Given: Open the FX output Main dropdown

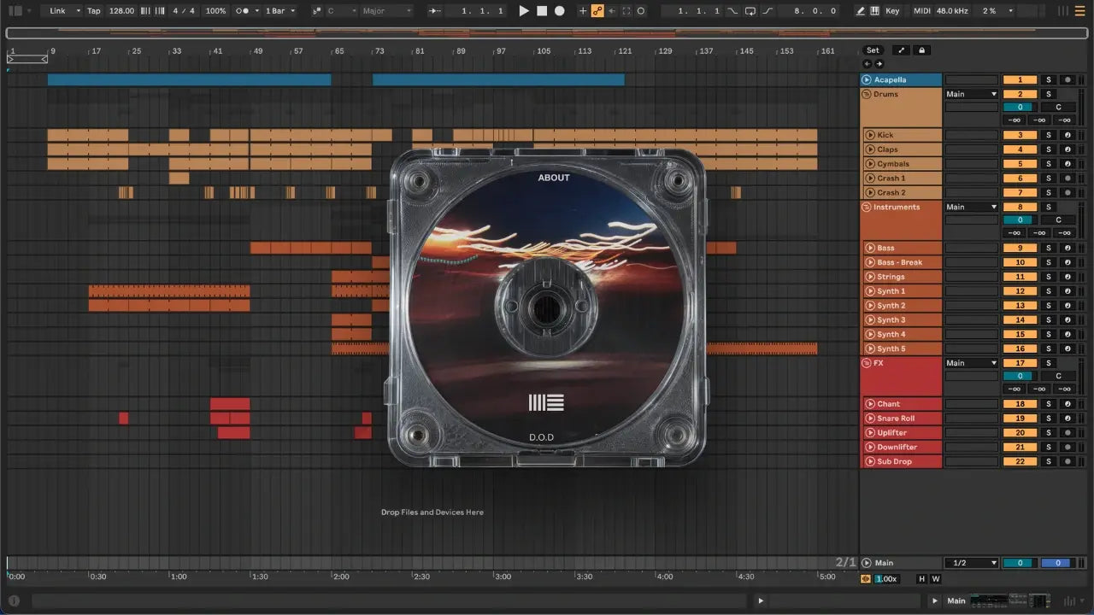Looking at the screenshot, I should click(x=972, y=363).
